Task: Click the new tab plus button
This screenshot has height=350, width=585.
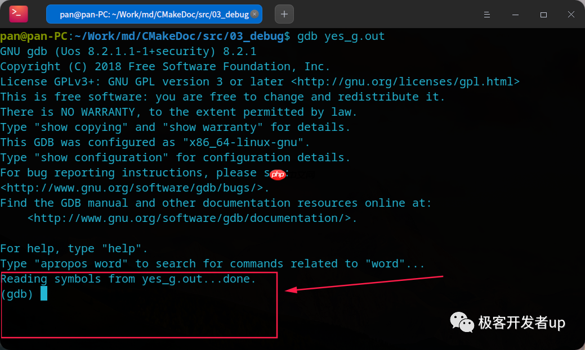Action: click(284, 14)
